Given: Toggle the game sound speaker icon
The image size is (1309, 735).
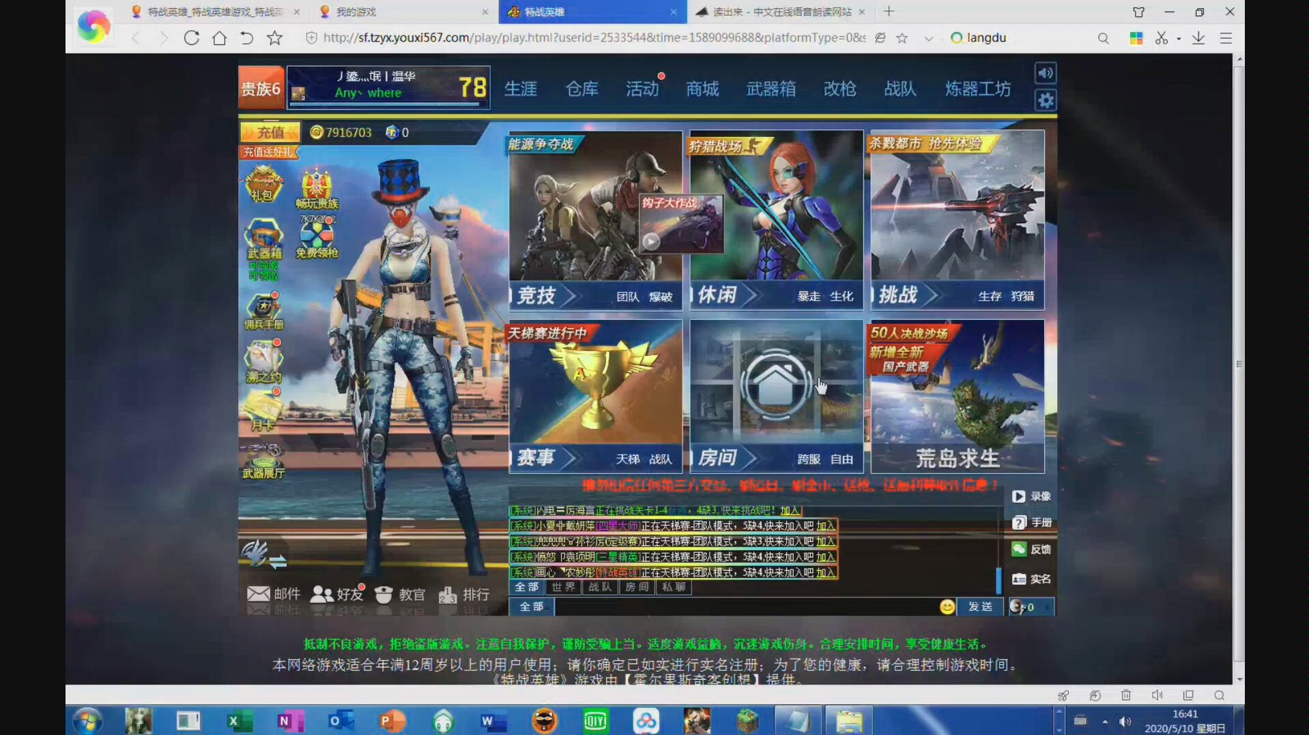Looking at the screenshot, I should click(1046, 72).
